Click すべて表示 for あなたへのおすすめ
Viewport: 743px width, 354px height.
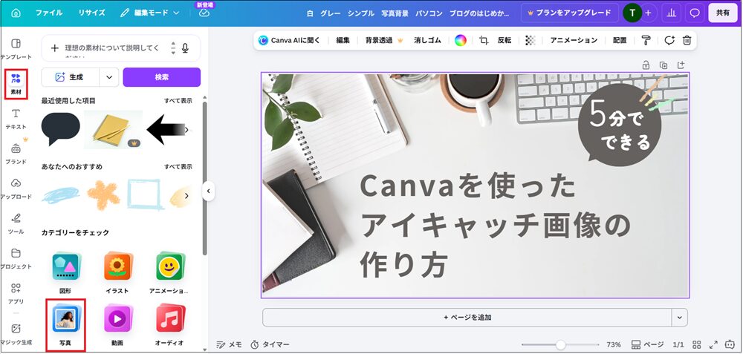178,166
